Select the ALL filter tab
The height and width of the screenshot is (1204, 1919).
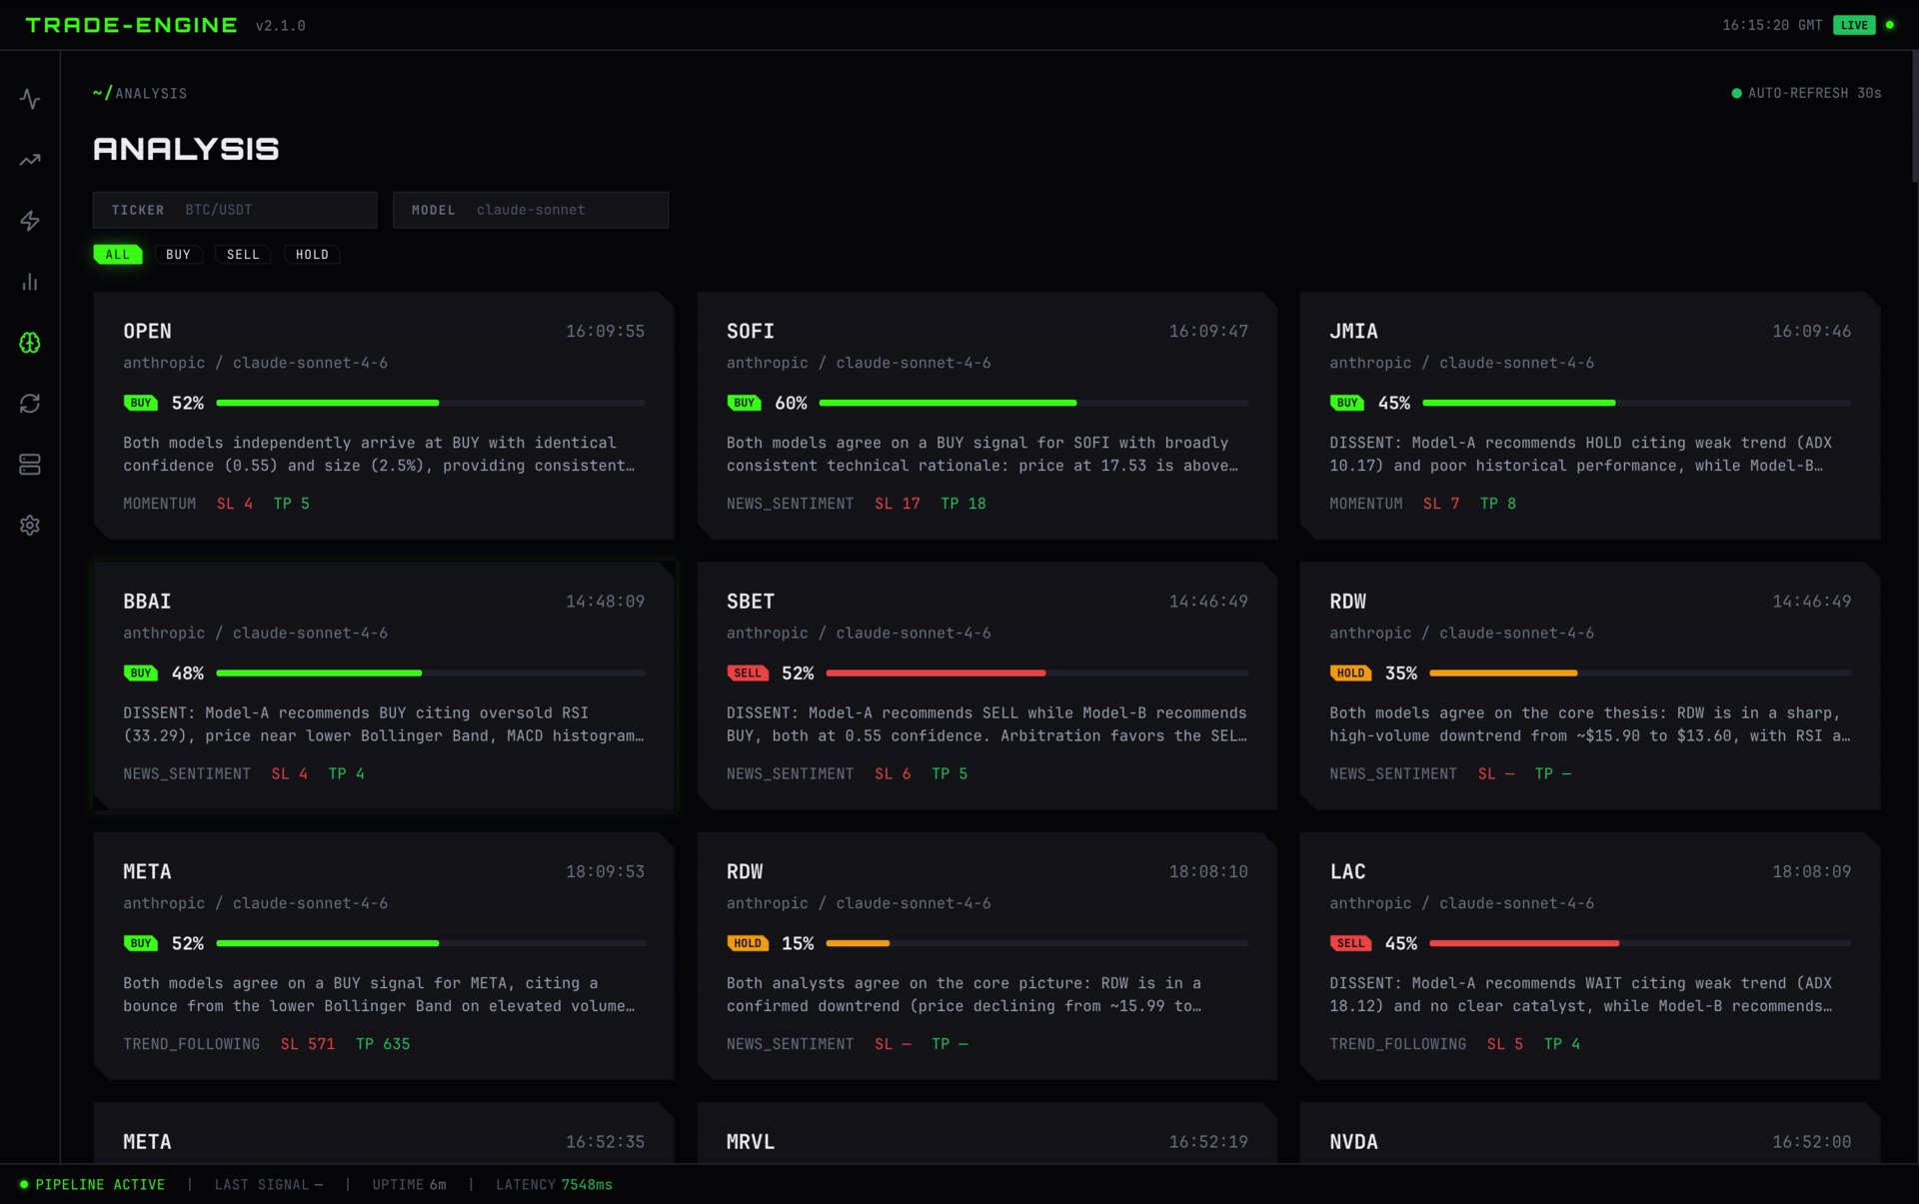[118, 255]
